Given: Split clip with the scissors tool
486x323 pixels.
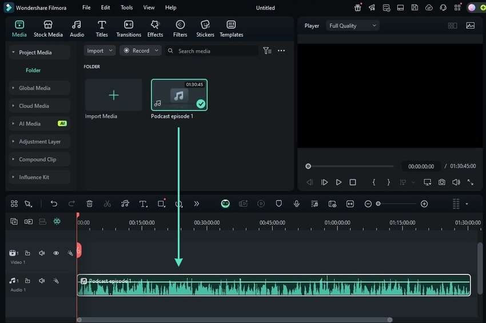Looking at the screenshot, I should (x=107, y=204).
